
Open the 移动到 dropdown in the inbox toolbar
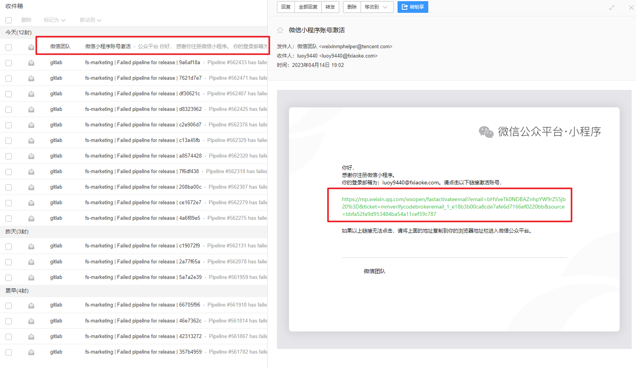pyautogui.click(x=91, y=20)
